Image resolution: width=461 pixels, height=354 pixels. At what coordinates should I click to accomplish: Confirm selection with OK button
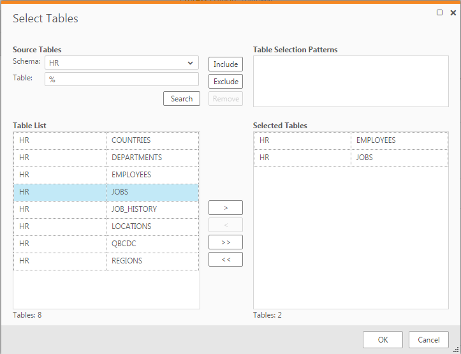383,340
